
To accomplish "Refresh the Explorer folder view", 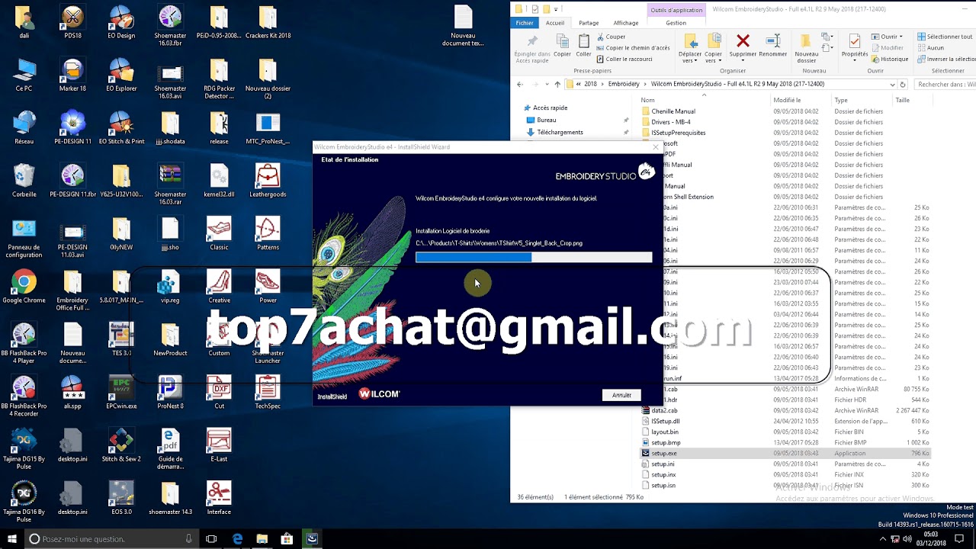I will [903, 85].
